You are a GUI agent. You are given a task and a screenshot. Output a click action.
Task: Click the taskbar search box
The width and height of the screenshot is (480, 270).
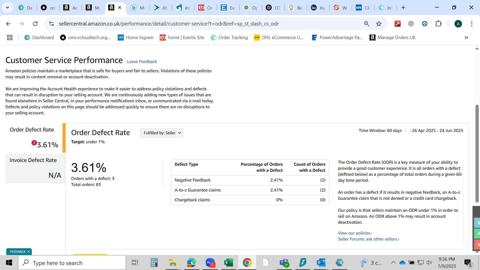(72, 263)
